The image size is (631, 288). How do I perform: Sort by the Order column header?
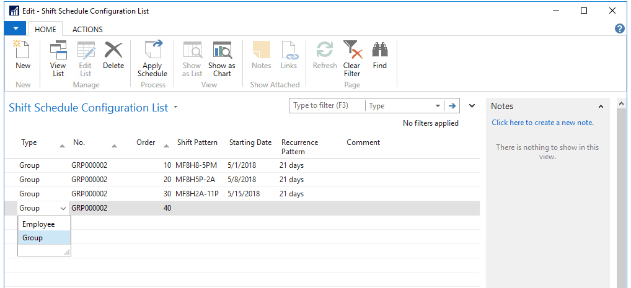146,142
